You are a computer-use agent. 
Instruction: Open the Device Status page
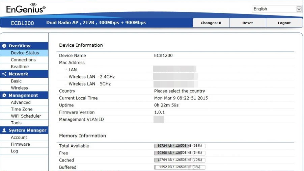click(25, 53)
